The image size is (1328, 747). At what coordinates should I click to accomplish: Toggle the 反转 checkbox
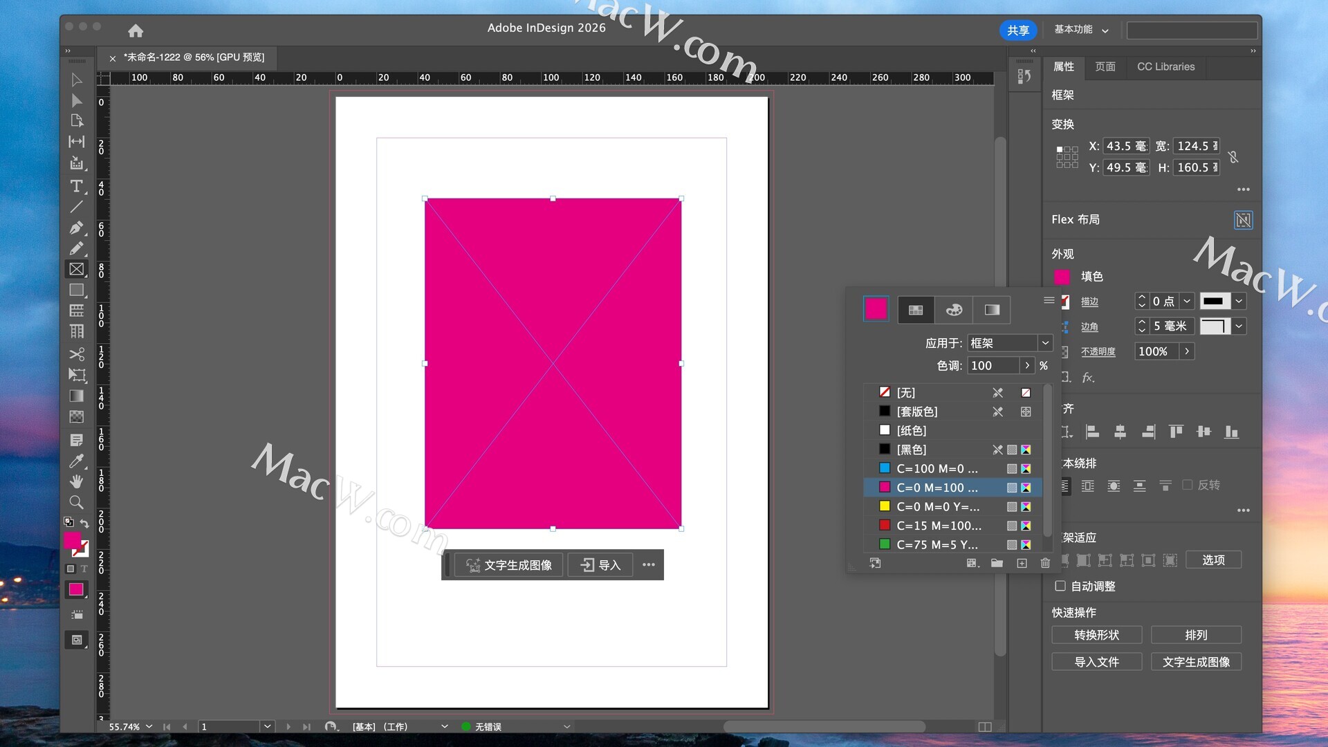point(1188,485)
